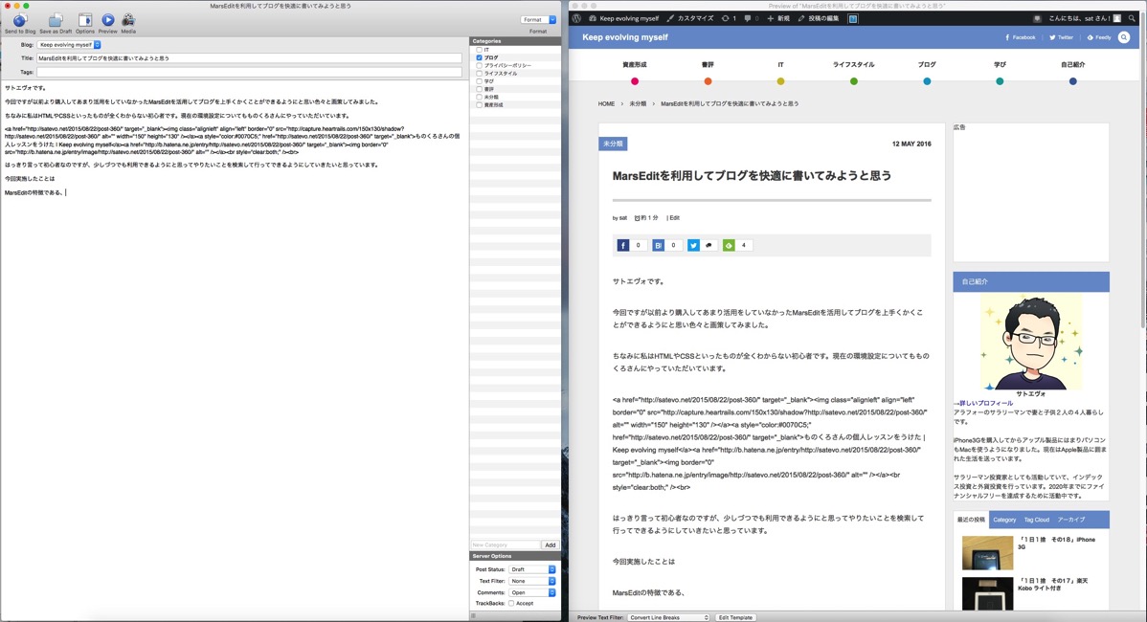Click the 資産形成 navigation menu item
Screen dimensions: 1147x622
click(634, 65)
